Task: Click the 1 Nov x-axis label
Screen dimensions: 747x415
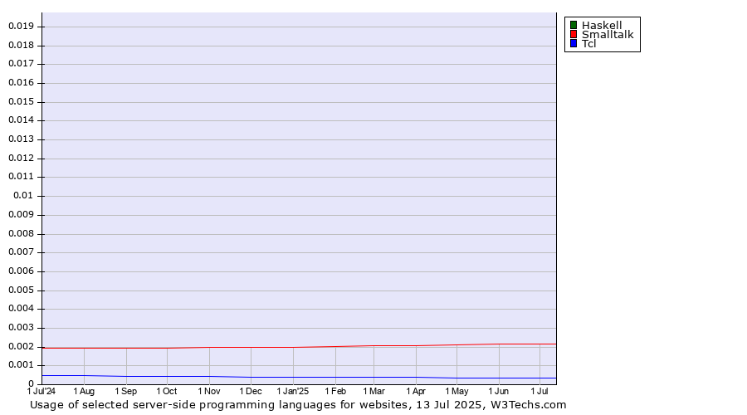Action: point(209,391)
